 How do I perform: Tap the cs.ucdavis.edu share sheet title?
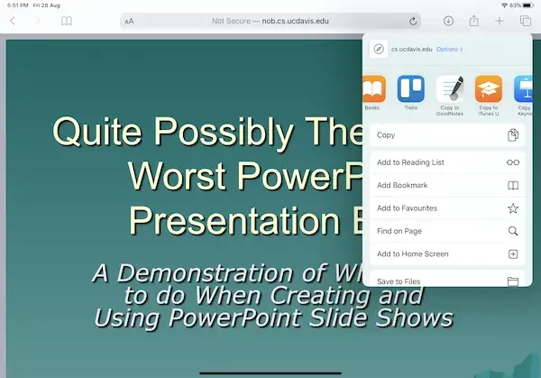[x=411, y=50]
